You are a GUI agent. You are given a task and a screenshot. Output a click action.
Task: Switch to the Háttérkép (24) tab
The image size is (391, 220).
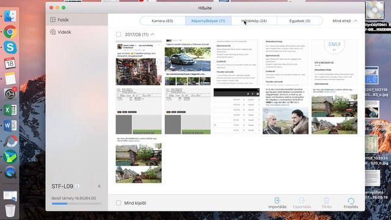point(254,21)
